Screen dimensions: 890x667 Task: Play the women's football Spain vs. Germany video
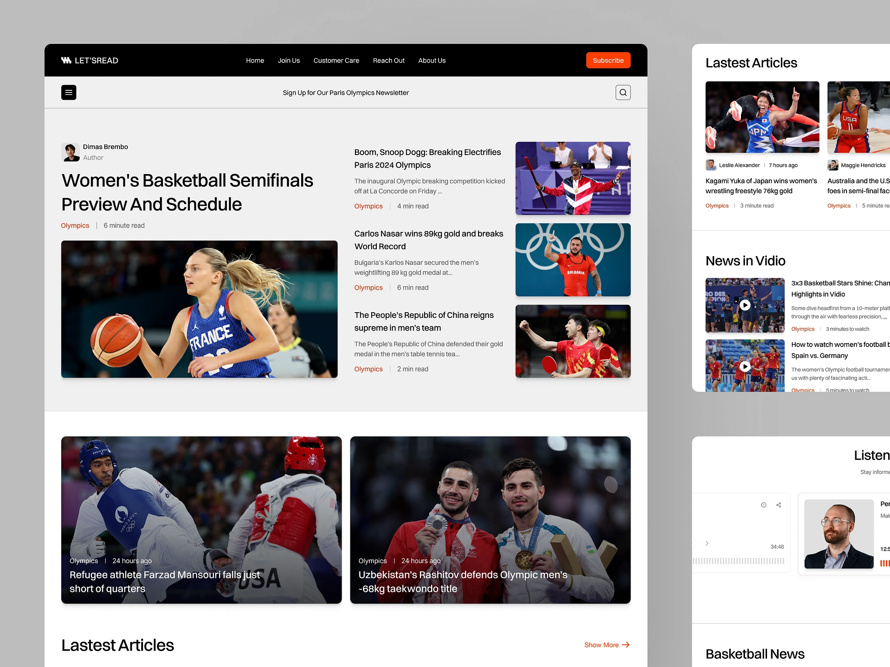pos(745,367)
